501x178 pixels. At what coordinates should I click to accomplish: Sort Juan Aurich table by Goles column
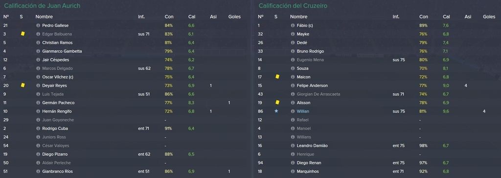pos(234,17)
